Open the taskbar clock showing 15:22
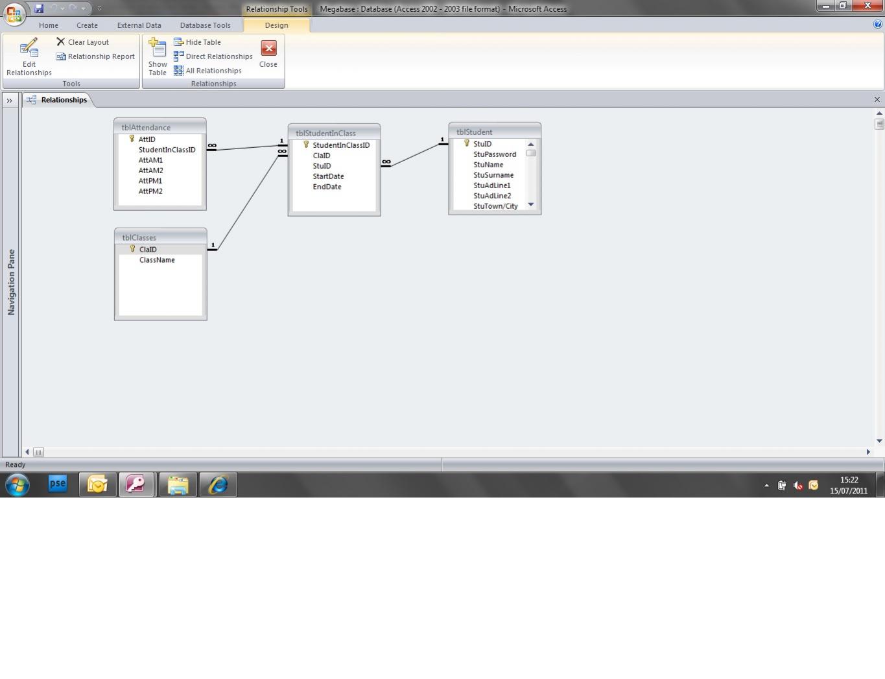This screenshot has width=885, height=679. [849, 485]
